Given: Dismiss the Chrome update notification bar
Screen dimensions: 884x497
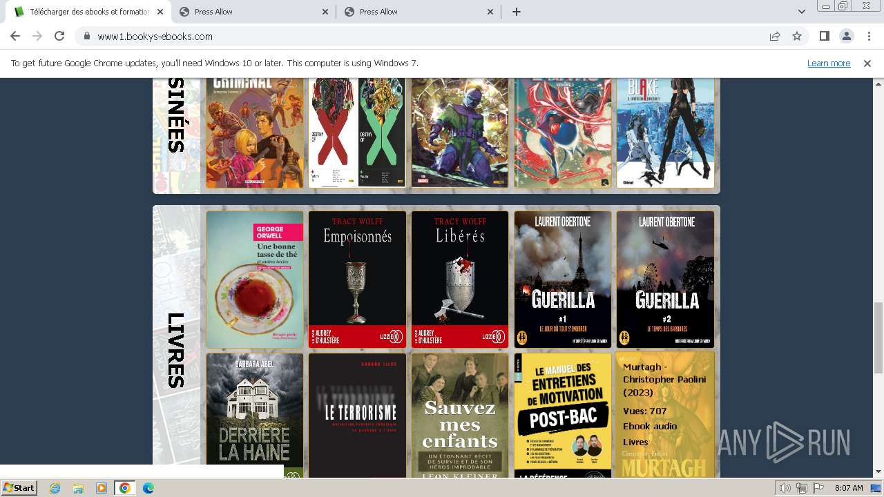Looking at the screenshot, I should click(867, 63).
